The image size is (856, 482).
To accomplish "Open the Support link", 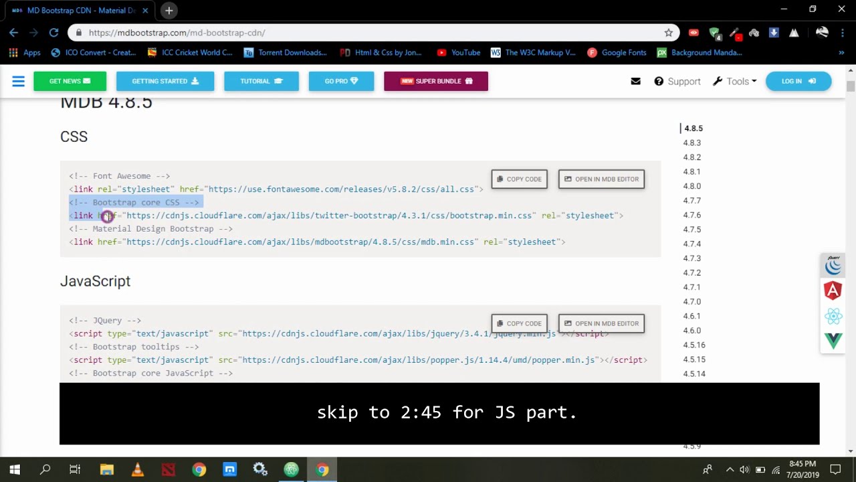I will (x=677, y=81).
